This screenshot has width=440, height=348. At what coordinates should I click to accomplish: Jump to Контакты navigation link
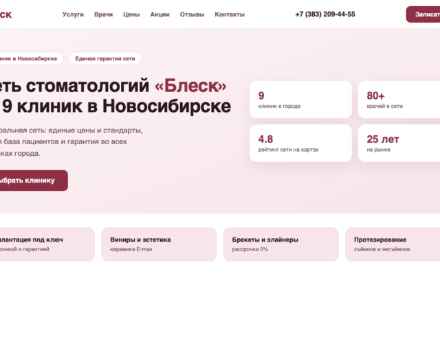point(230,14)
